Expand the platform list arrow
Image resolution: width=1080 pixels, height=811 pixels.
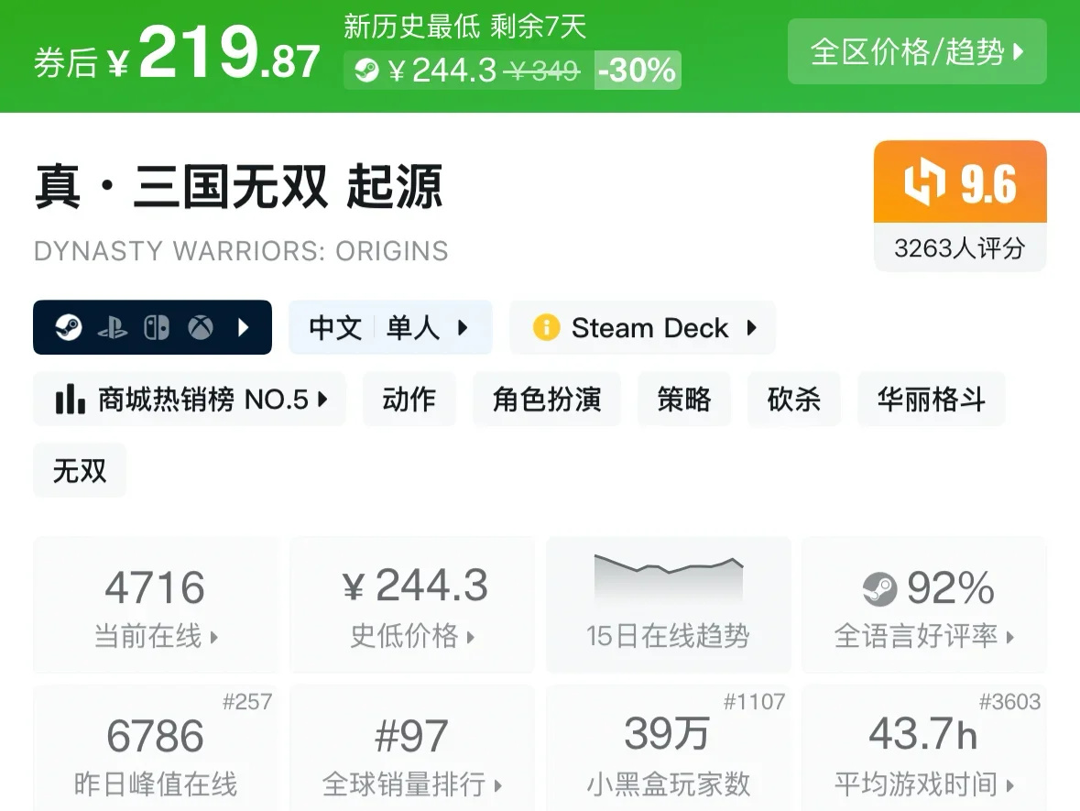tap(244, 327)
